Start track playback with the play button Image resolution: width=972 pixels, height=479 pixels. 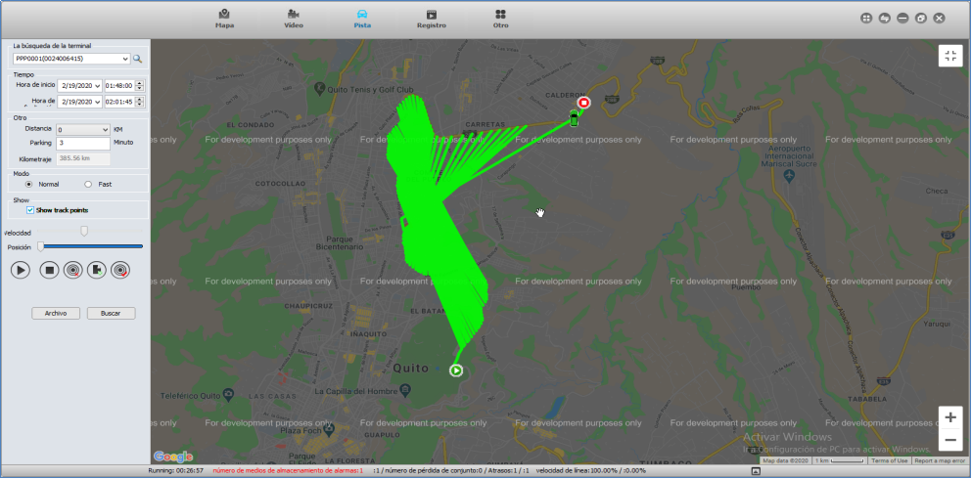[20, 270]
